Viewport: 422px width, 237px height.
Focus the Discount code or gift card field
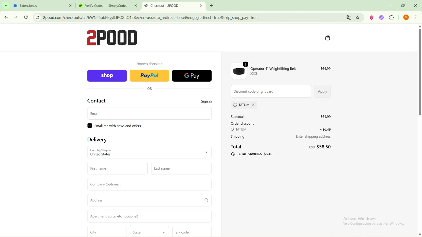[271, 92]
